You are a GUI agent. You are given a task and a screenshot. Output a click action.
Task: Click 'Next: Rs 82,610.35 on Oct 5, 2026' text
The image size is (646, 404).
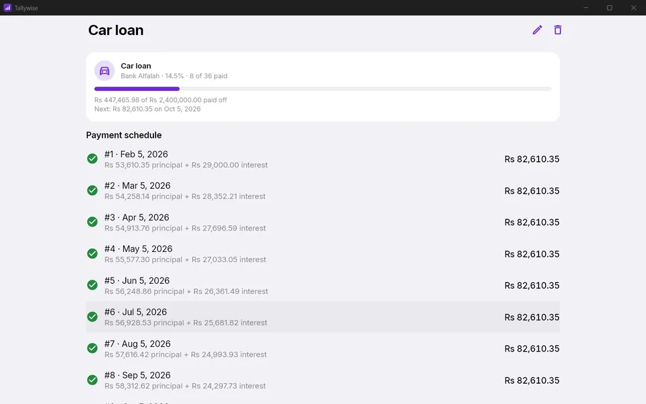pos(147,109)
